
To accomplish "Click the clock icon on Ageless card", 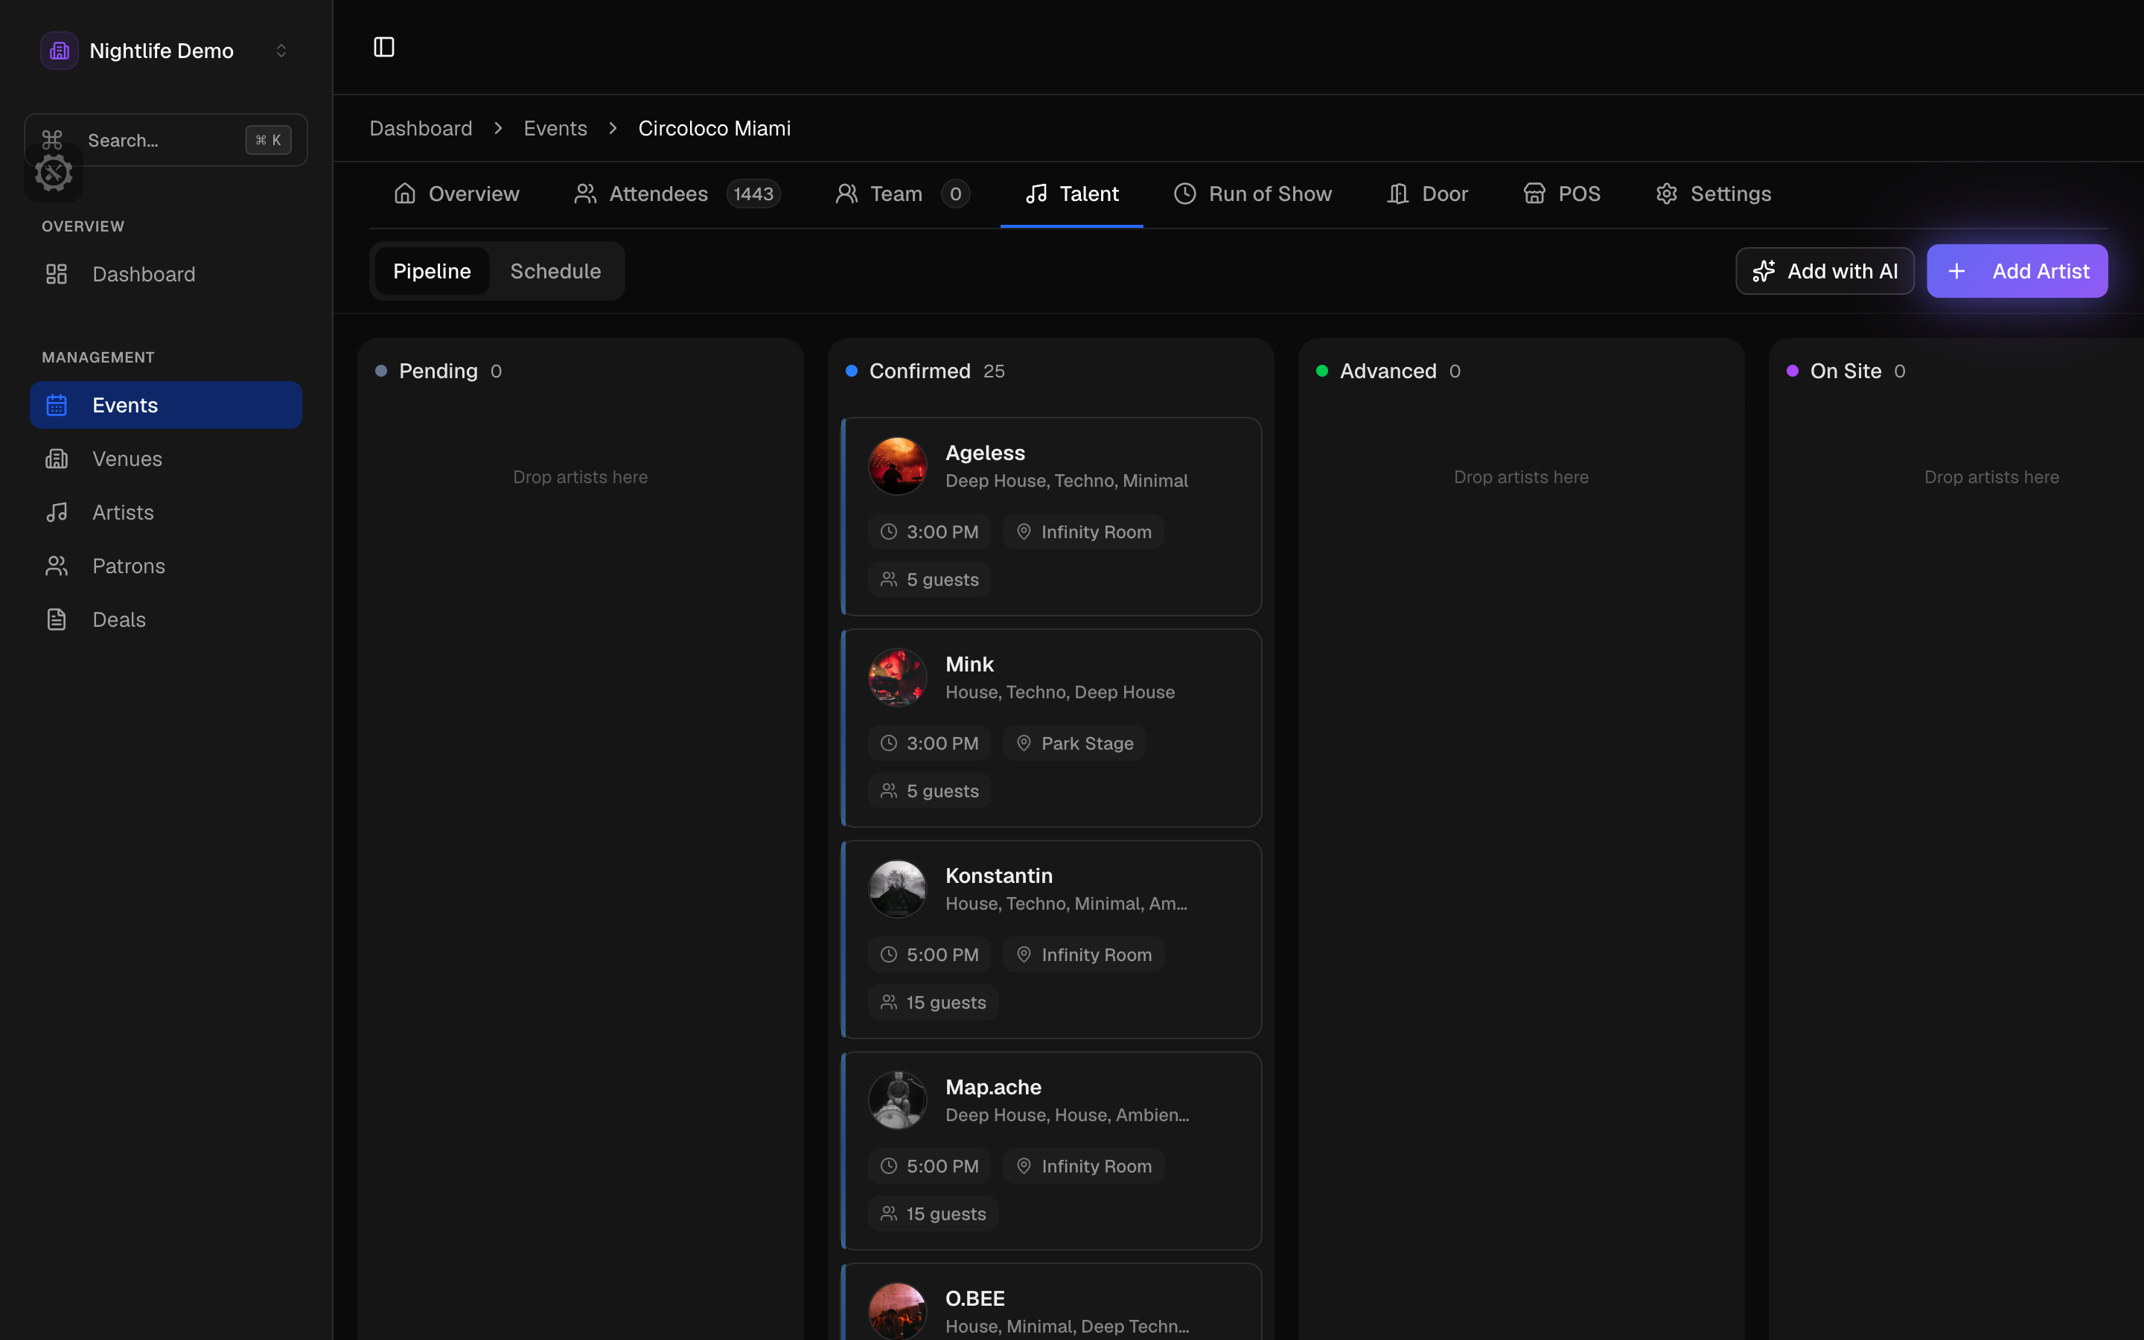I will (x=889, y=532).
